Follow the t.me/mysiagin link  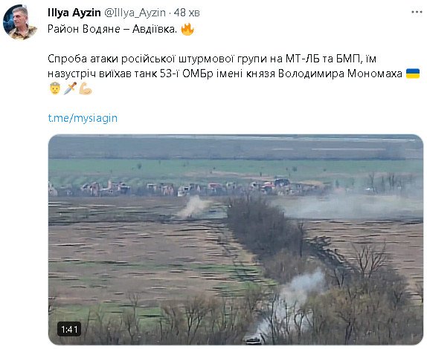point(83,118)
